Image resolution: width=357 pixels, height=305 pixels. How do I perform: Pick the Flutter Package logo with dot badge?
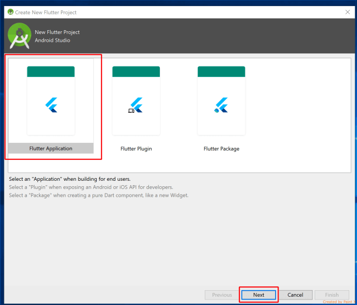221,105
